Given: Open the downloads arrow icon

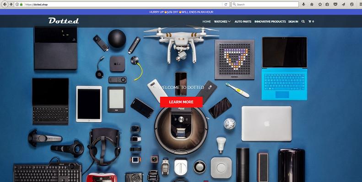Looking at the screenshot, I should tap(303, 5).
